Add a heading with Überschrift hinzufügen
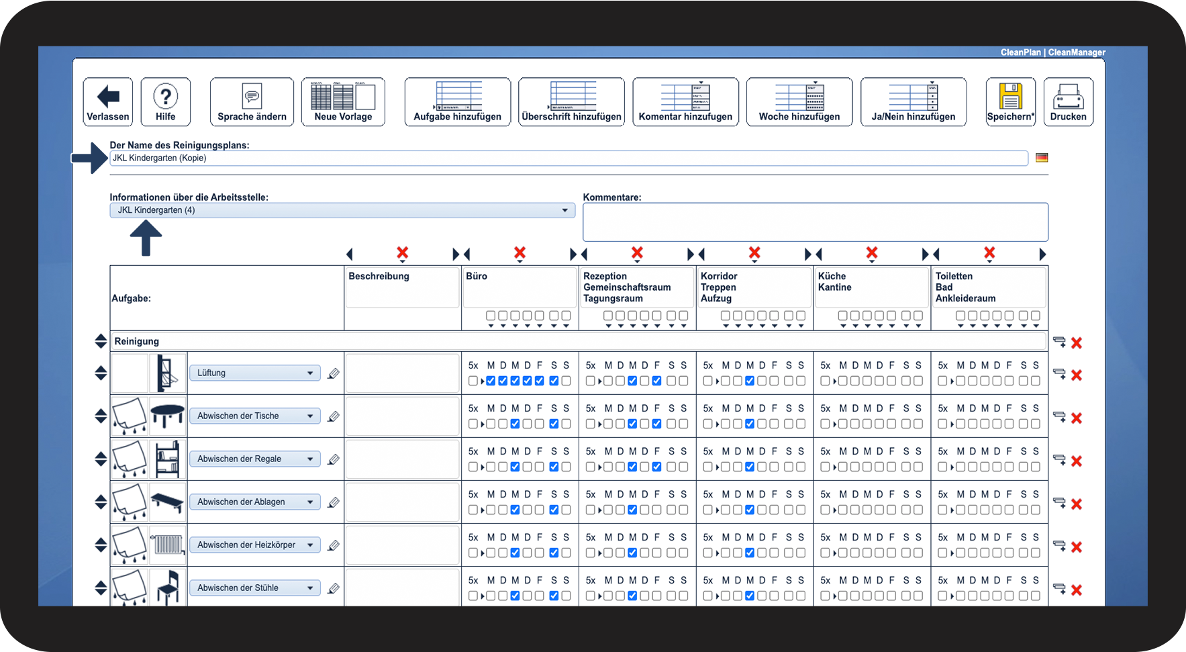This screenshot has width=1186, height=652. point(572,101)
